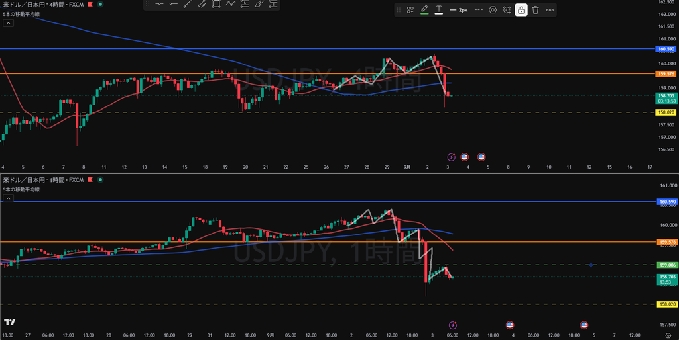Toggle the green status dot on the 4時間 chart
The height and width of the screenshot is (340, 679).
point(101,5)
